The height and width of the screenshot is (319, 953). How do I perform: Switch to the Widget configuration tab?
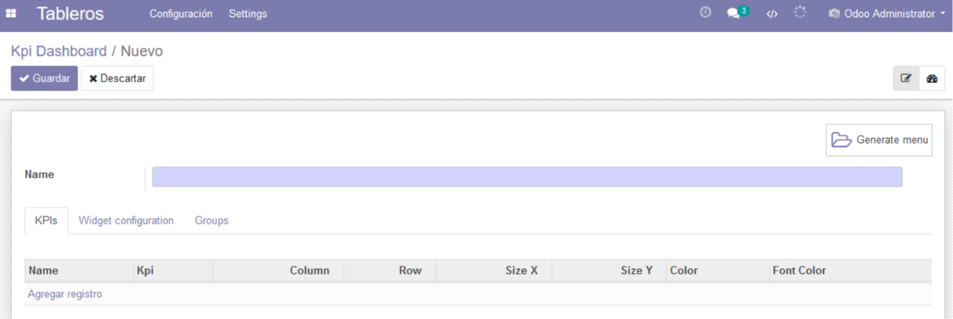tap(127, 220)
